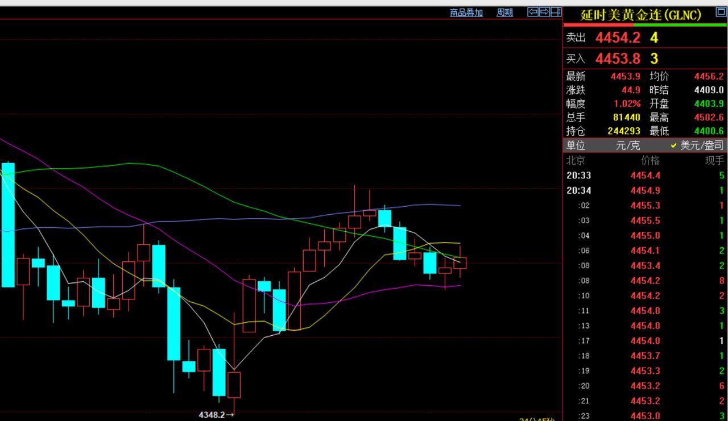Screen dimensions: 728x421
Task: Maximize the quote panel via square icon
Action: pos(721,12)
